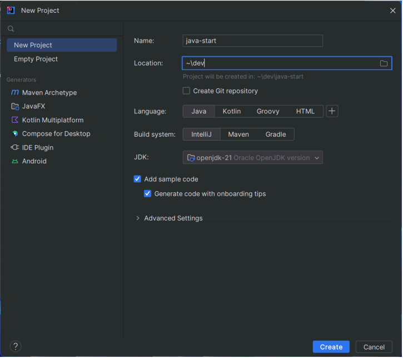Image resolution: width=403 pixels, height=358 pixels.
Task: Click the 'New Project' dialog title text
Action: click(40, 11)
